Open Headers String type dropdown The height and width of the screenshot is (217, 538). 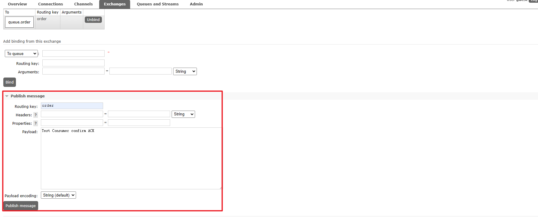click(x=183, y=114)
